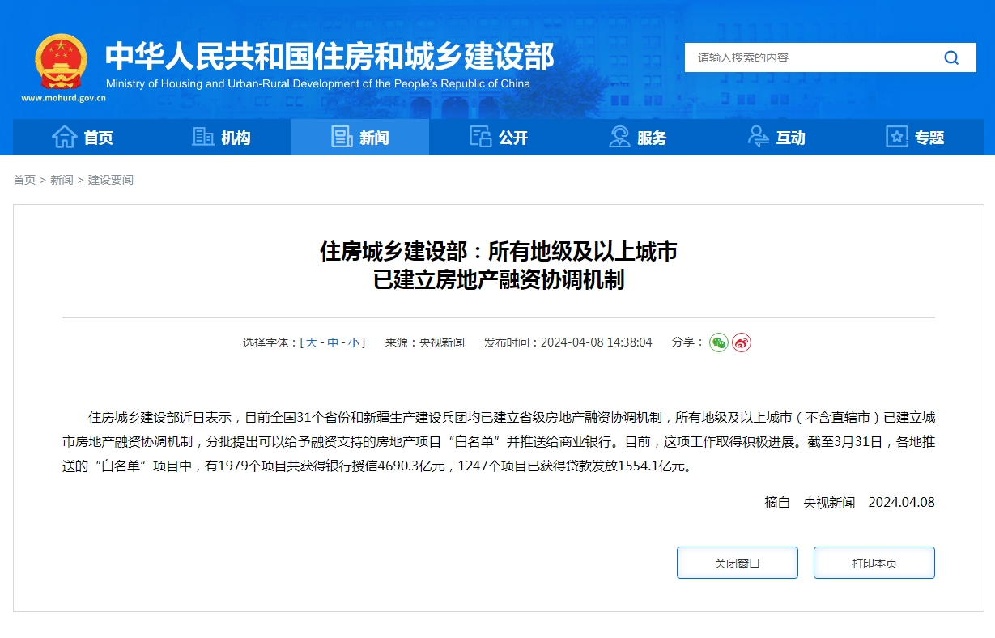Select the person icon next to 服务
995x638 pixels.
(x=620, y=137)
